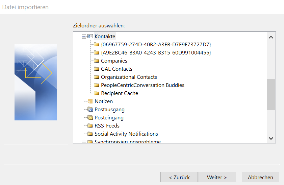
Task: Click the scrollbar down arrow
Action: 271,138
